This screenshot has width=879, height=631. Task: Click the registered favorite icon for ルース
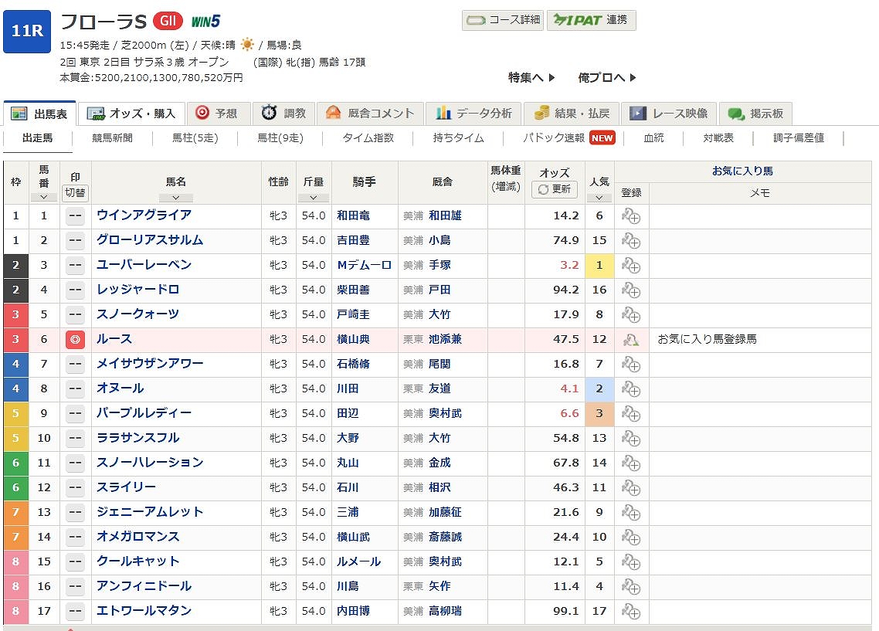tap(631, 340)
